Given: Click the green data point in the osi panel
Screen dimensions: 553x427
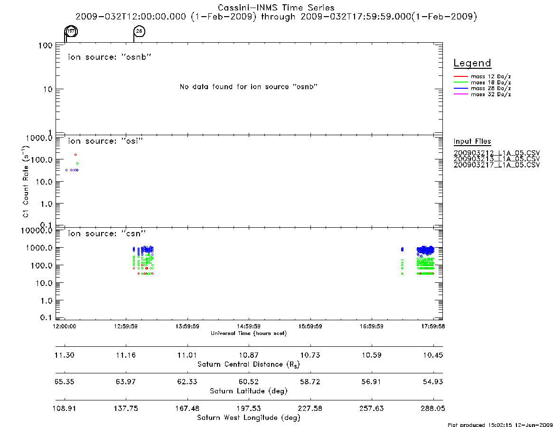Looking at the screenshot, I should 77,164.
